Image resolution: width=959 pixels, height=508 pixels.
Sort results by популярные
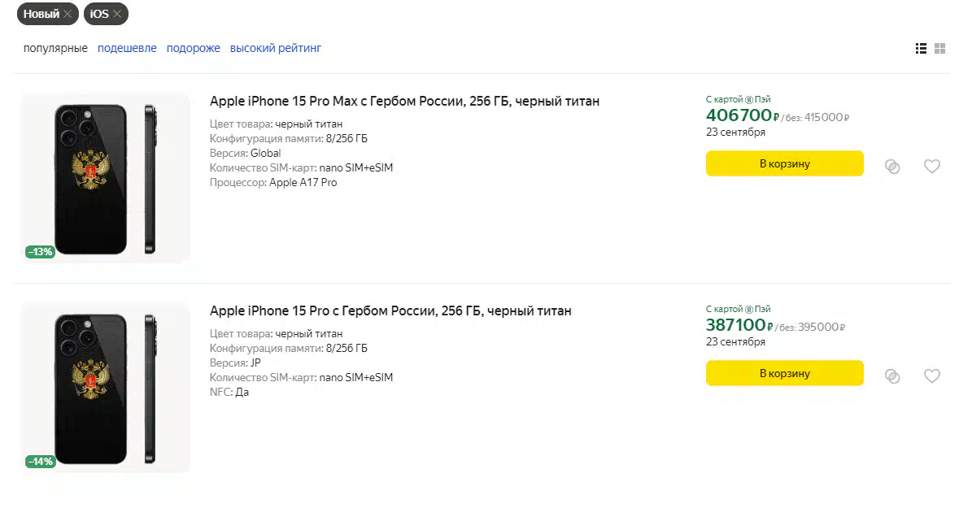tap(55, 48)
